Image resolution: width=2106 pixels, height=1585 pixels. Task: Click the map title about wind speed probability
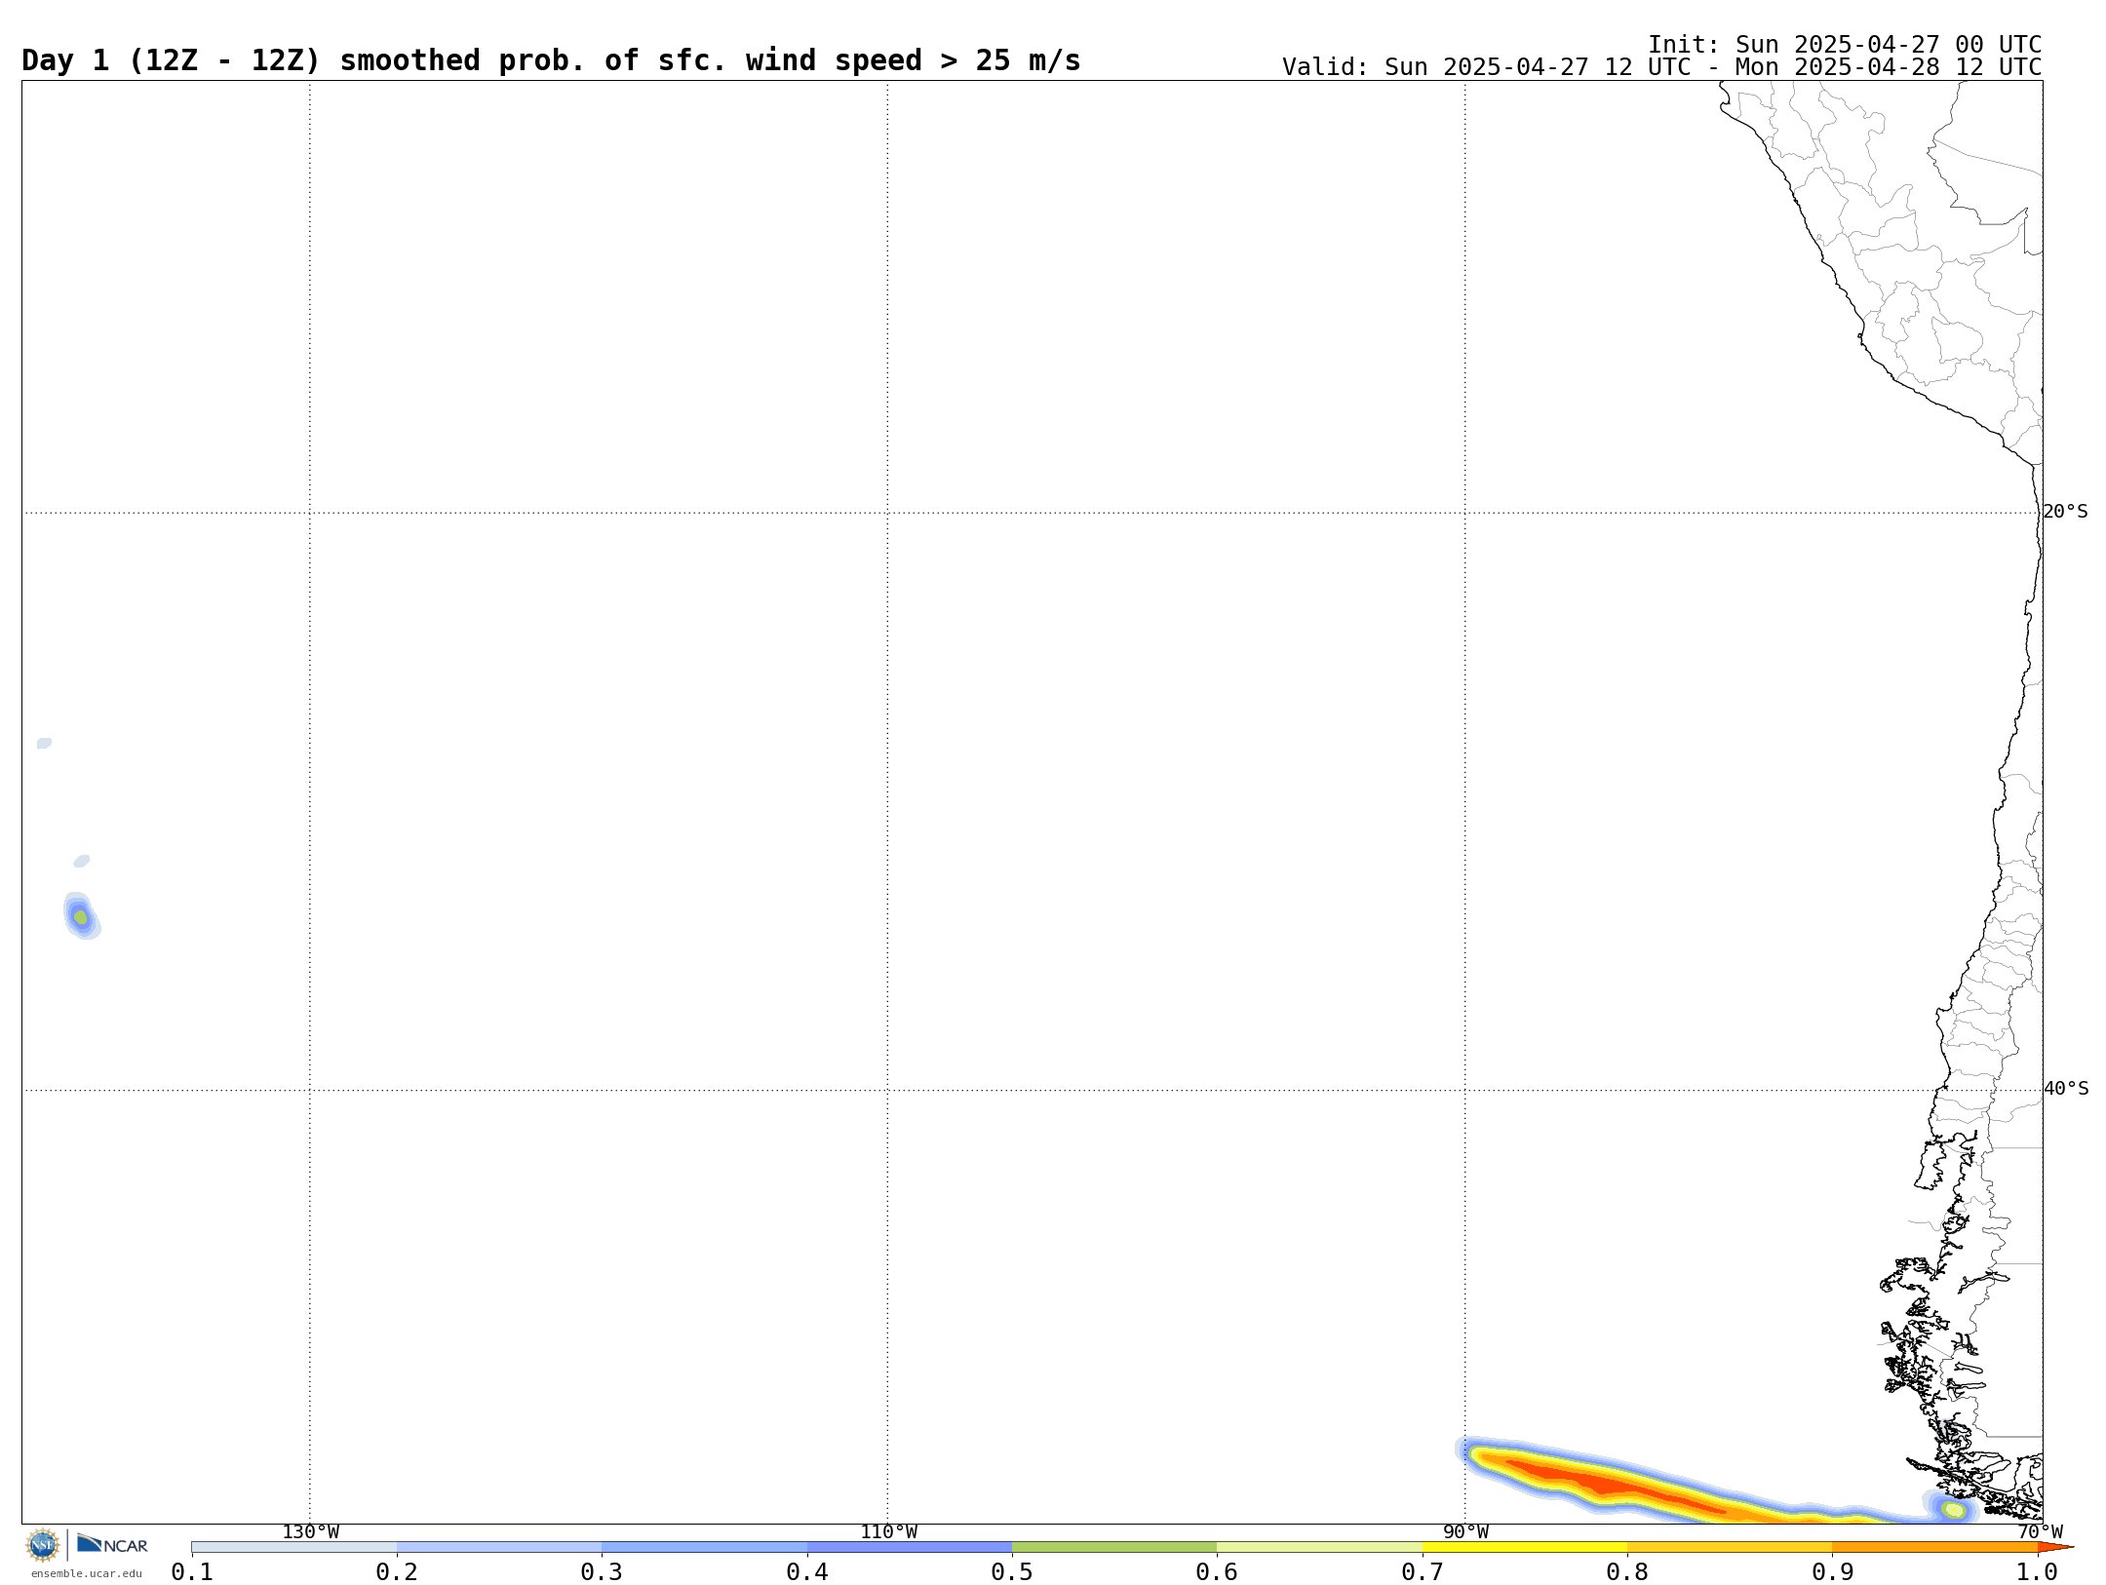551,60
